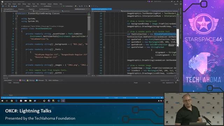Collapse the _quotes array at line 23

[16, 73]
